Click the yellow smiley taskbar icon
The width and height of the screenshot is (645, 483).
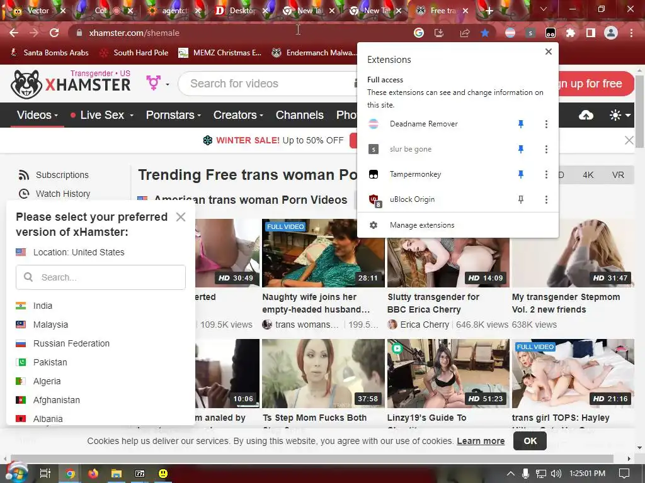pyautogui.click(x=163, y=474)
